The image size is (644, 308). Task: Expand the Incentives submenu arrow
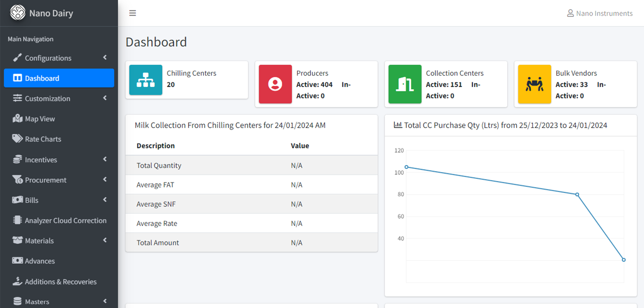click(105, 159)
